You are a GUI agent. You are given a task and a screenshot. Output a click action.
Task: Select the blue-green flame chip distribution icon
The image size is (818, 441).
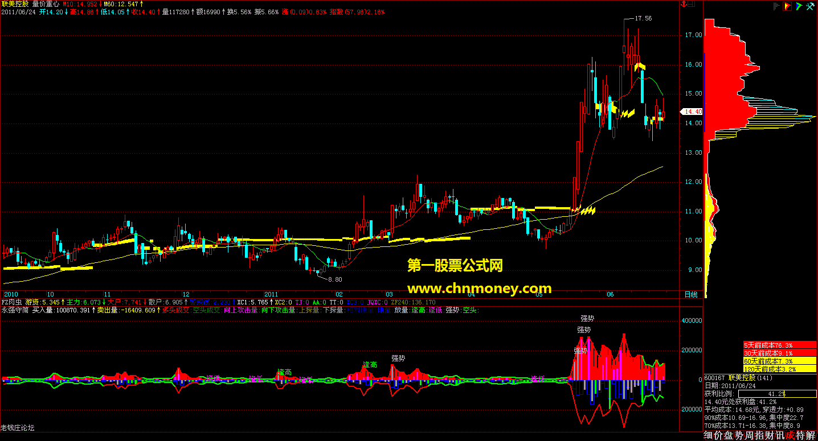799,6
